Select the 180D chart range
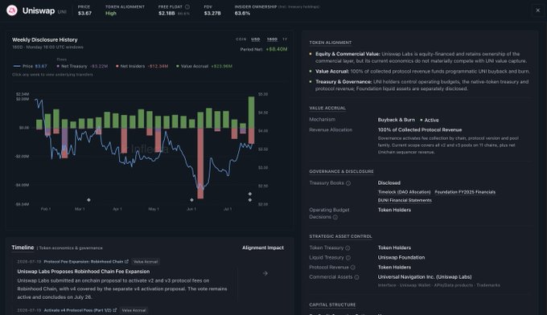 [x=272, y=39]
